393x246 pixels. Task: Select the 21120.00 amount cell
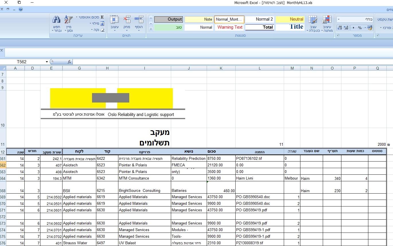[x=221, y=165]
